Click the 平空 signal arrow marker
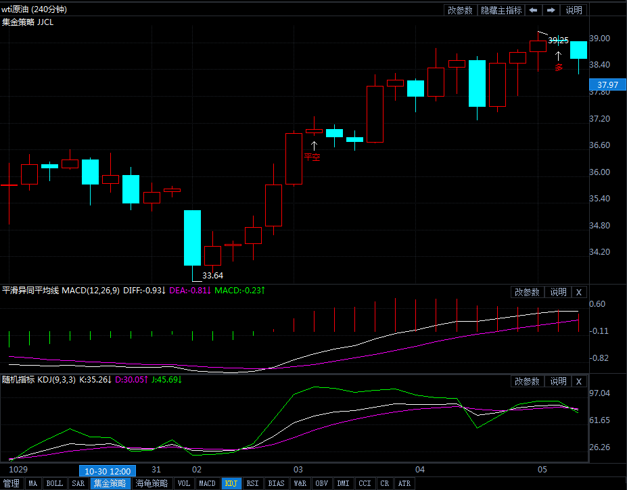Image resolution: width=627 pixels, height=490 pixels. [x=314, y=145]
